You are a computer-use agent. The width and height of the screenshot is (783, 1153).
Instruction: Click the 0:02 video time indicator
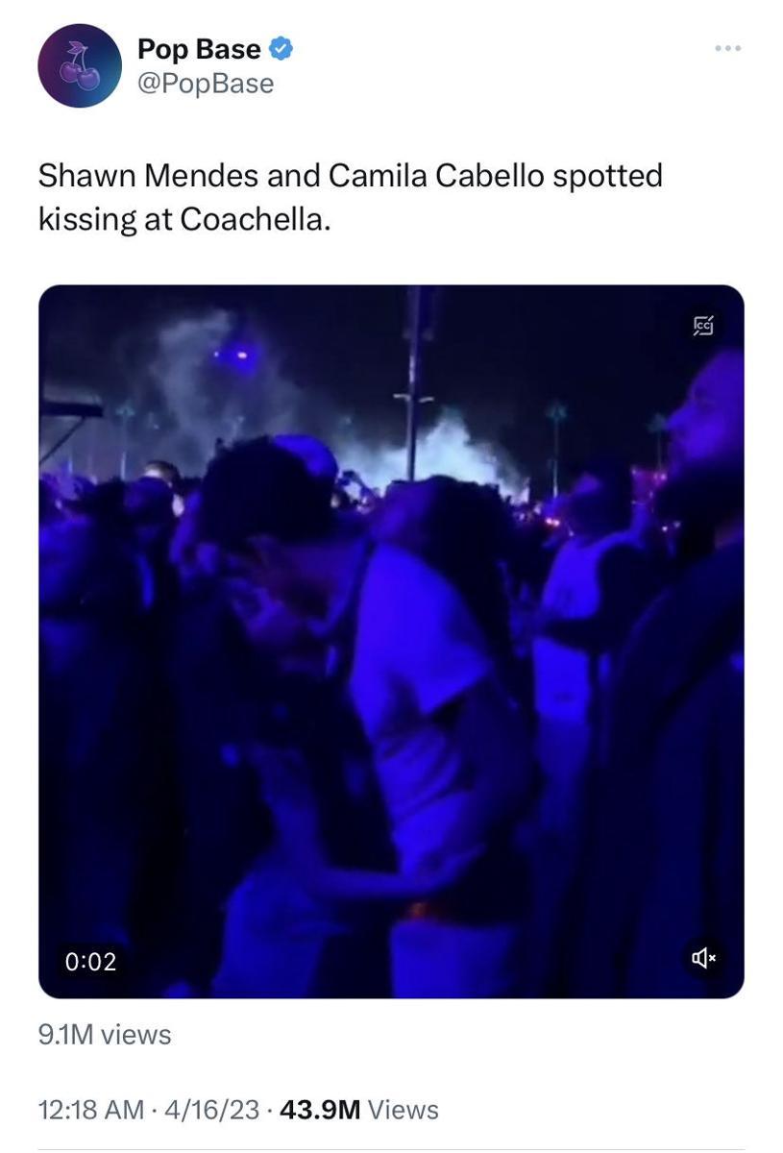(x=90, y=961)
